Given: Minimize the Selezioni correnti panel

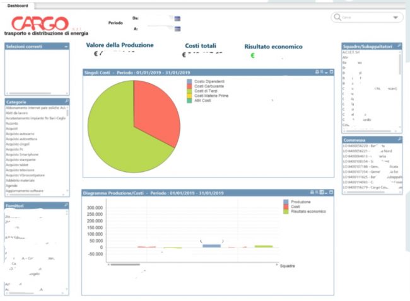Looking at the screenshot, I should click(x=66, y=47).
